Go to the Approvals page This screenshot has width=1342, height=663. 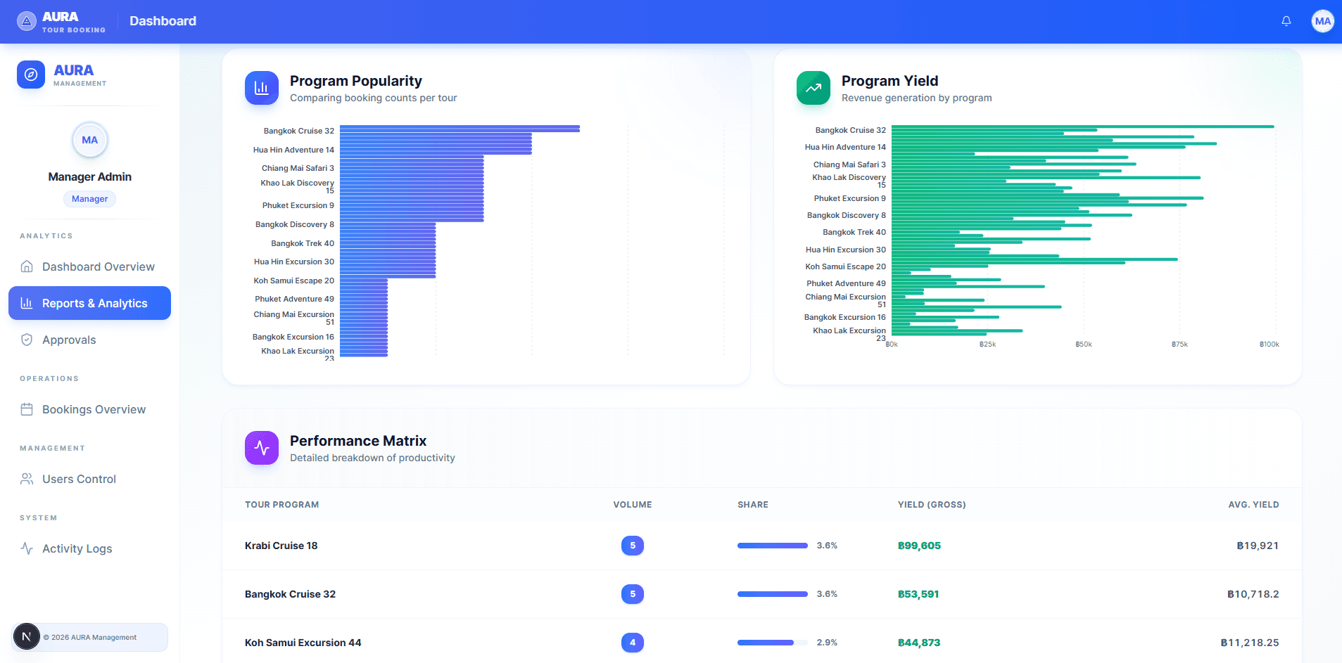coord(69,340)
